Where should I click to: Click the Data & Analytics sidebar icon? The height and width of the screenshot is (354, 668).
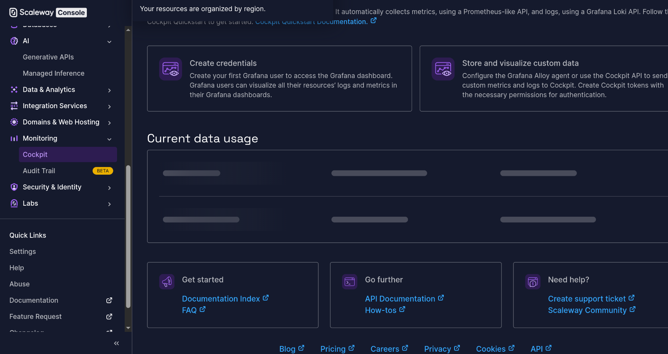(14, 89)
